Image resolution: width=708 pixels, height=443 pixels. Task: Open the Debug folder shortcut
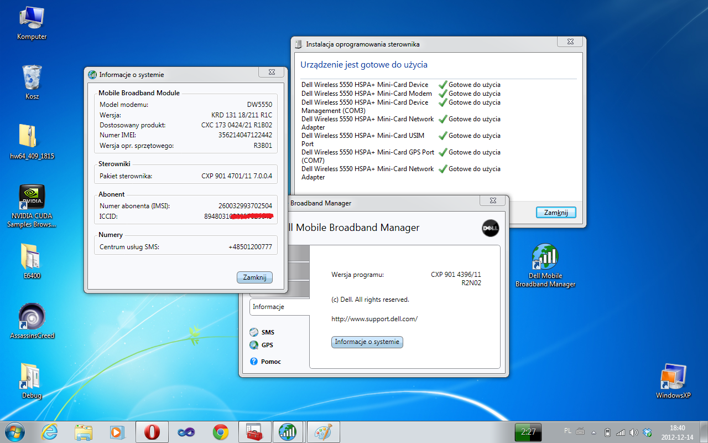tap(32, 381)
